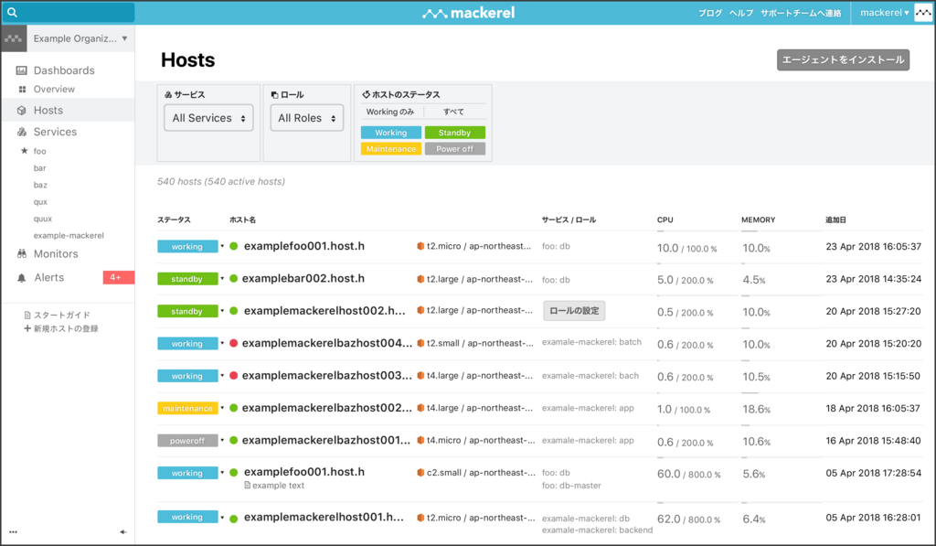
Task: Click the 4+ alerts badge
Action: coord(118,277)
